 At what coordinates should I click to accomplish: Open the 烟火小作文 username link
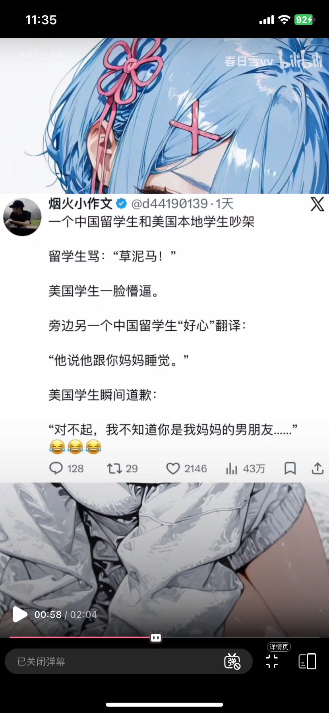(x=81, y=204)
